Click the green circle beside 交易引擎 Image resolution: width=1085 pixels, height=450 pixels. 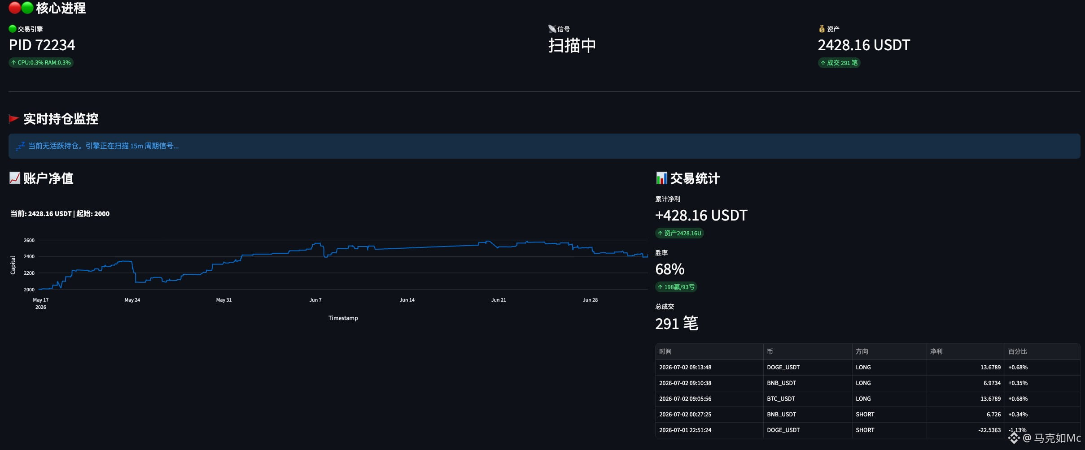[x=13, y=29]
